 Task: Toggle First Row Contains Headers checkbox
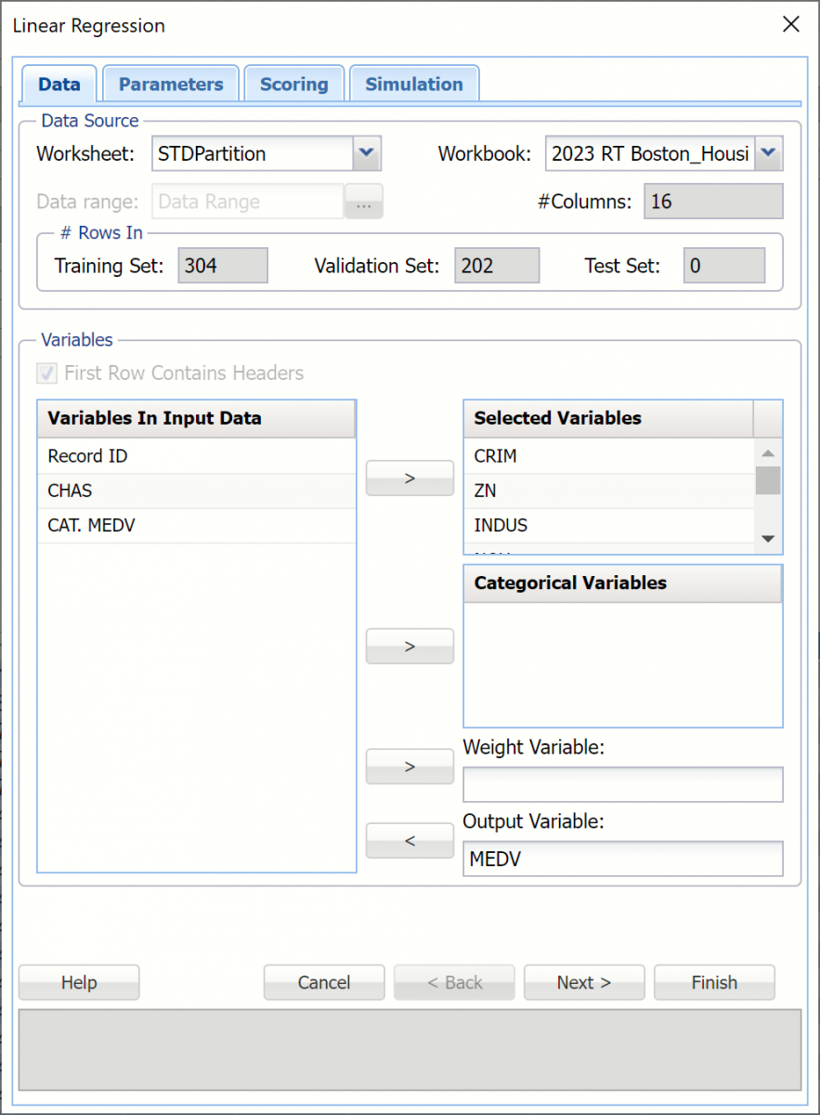tap(46, 374)
